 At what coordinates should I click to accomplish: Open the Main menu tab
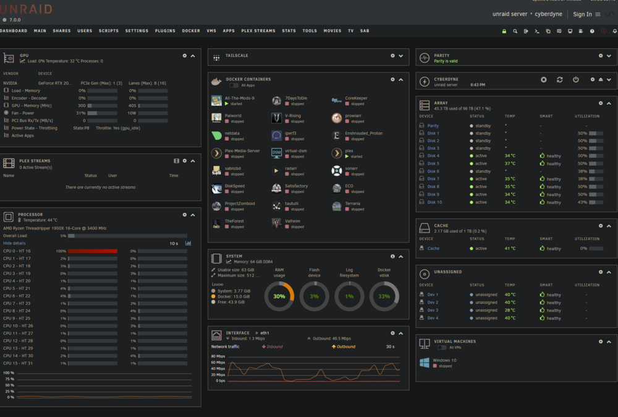coord(40,31)
